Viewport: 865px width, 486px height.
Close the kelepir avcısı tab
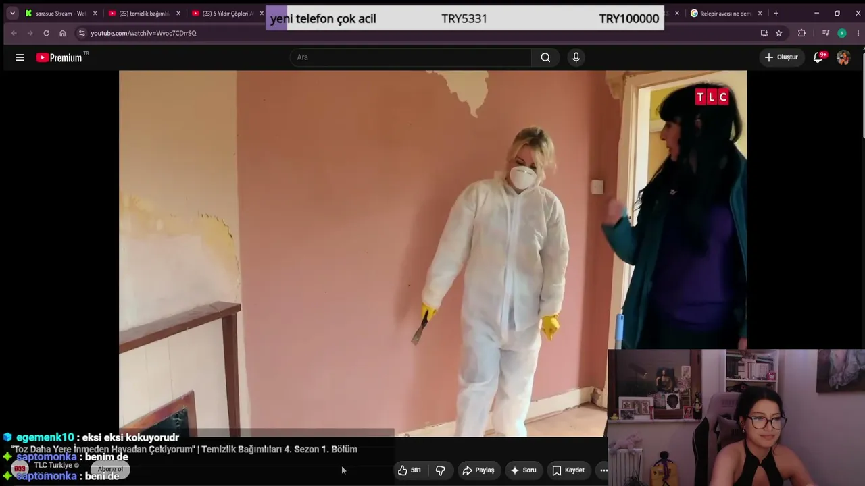pos(760,13)
